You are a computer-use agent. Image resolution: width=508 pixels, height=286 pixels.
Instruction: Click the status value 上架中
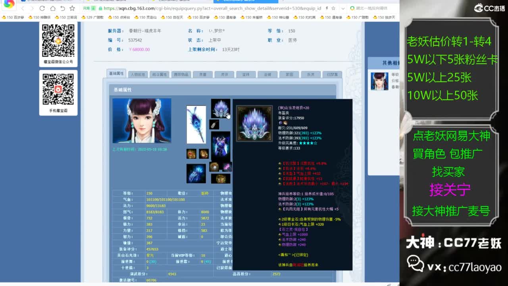215,40
